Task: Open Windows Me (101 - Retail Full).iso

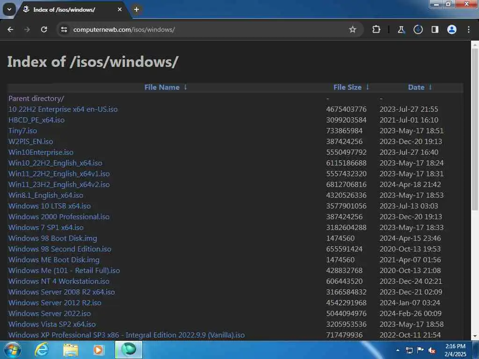Action: [64, 271]
